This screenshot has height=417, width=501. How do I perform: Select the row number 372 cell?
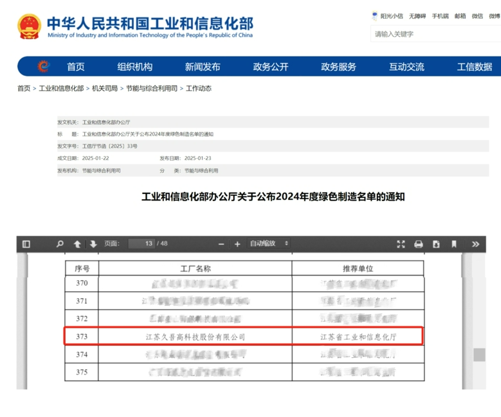(x=82, y=319)
